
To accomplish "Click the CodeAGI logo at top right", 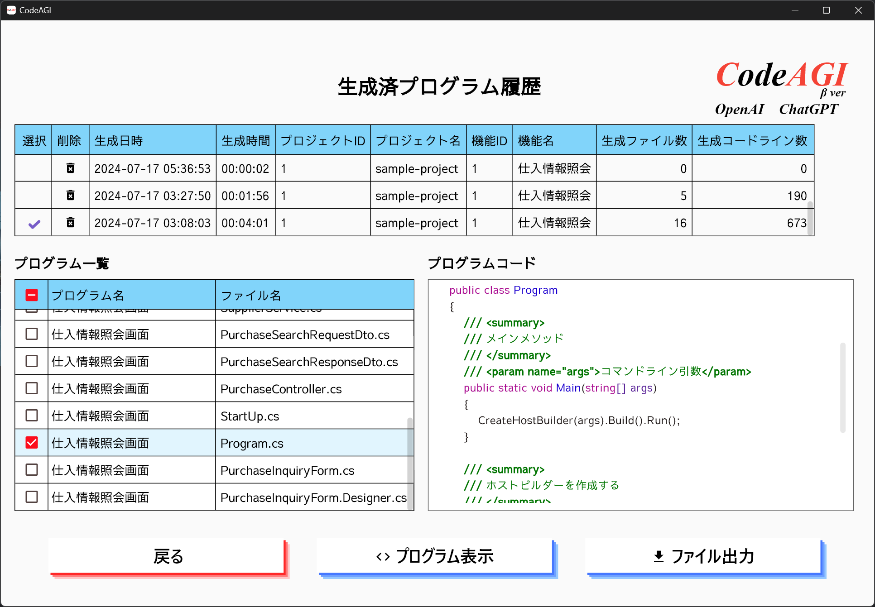I will pyautogui.click(x=781, y=75).
